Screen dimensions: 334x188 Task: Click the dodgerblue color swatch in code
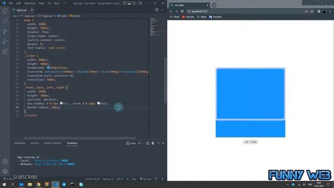(x=49, y=67)
